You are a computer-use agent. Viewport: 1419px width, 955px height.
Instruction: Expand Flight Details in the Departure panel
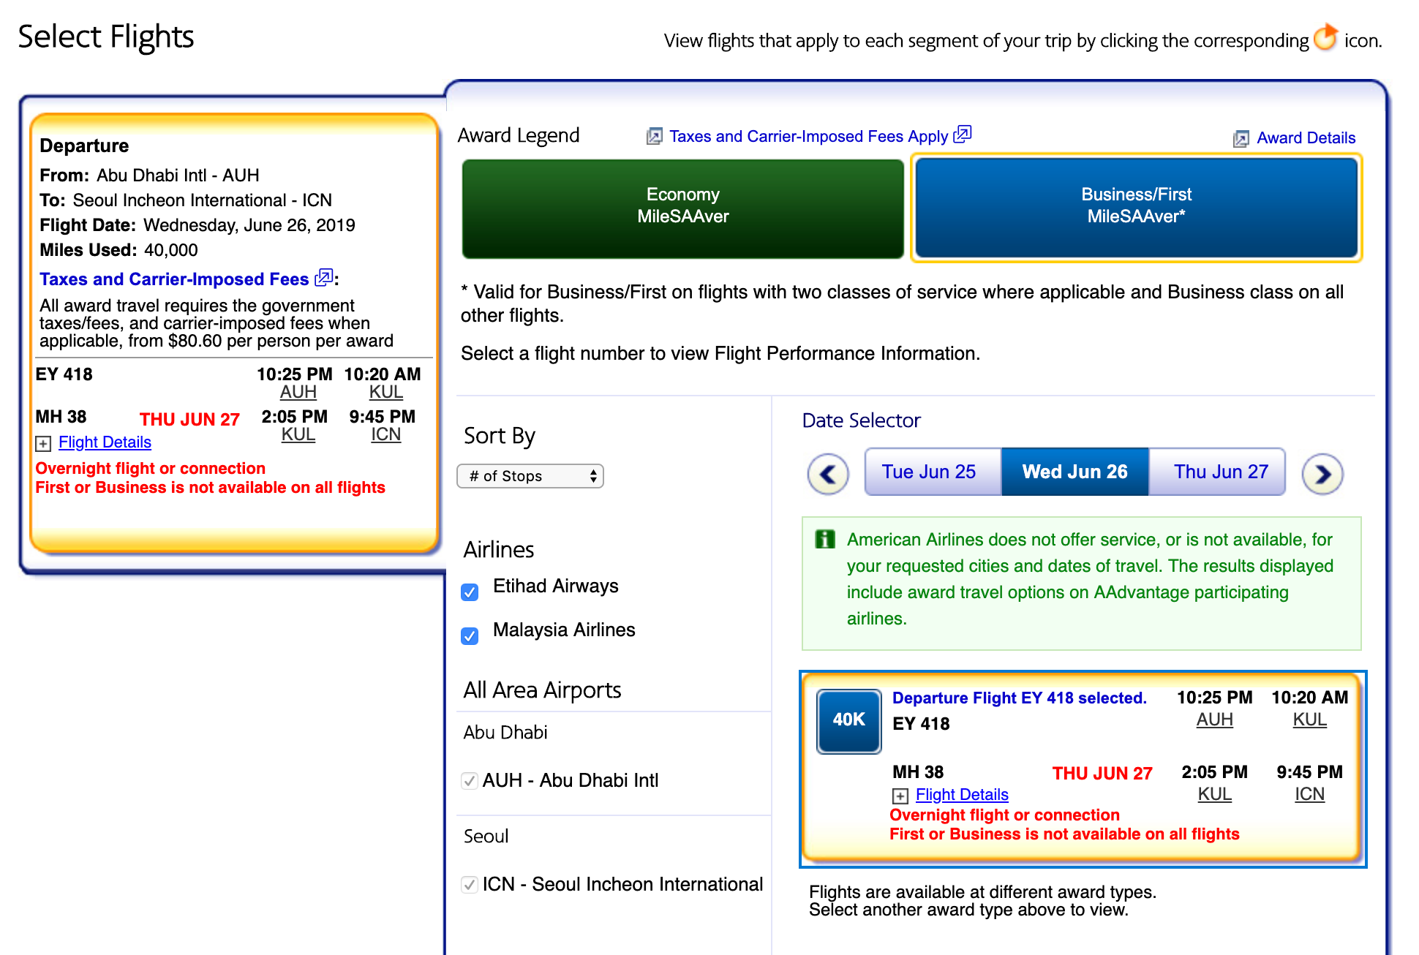point(105,442)
